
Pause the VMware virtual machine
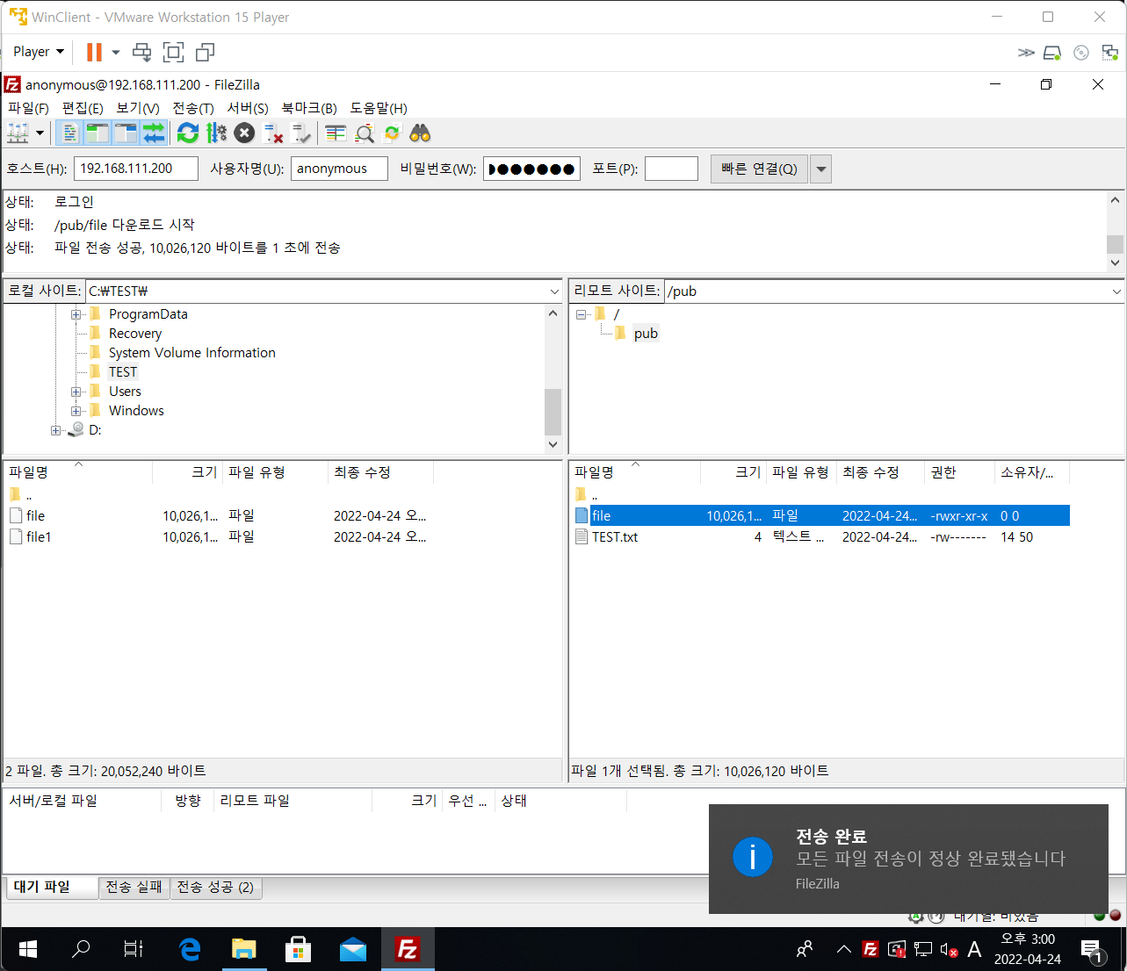pos(94,52)
